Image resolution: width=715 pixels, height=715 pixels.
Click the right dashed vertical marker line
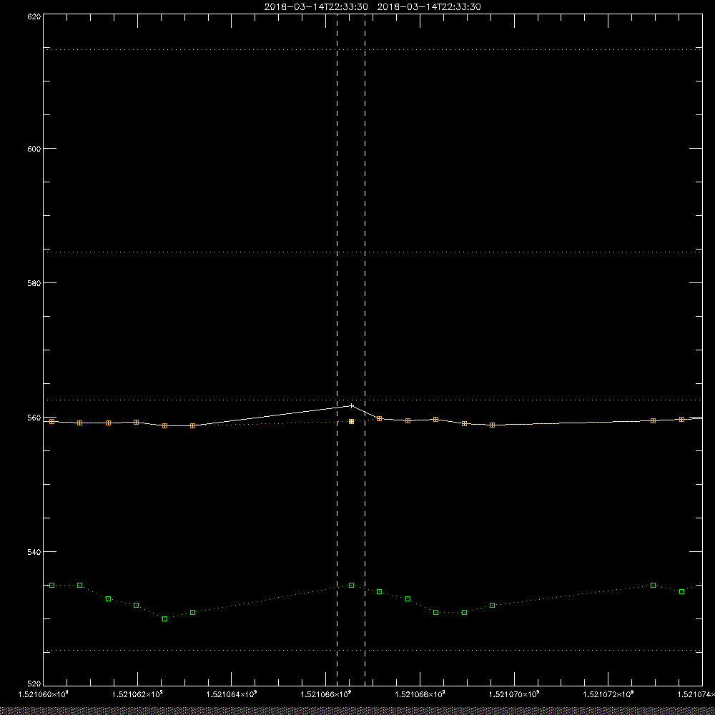point(365,349)
